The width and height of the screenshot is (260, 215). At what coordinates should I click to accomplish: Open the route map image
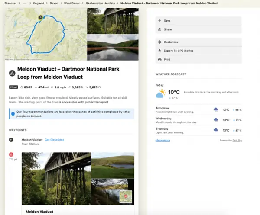point(46,34)
